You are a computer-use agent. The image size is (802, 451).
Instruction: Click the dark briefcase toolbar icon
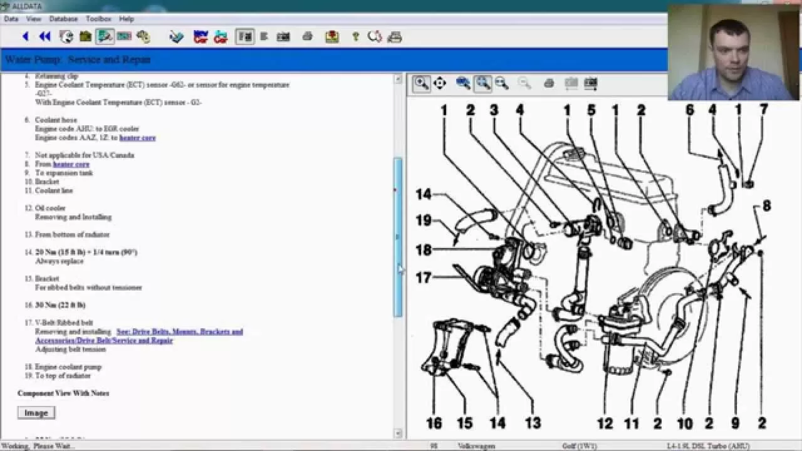click(86, 37)
